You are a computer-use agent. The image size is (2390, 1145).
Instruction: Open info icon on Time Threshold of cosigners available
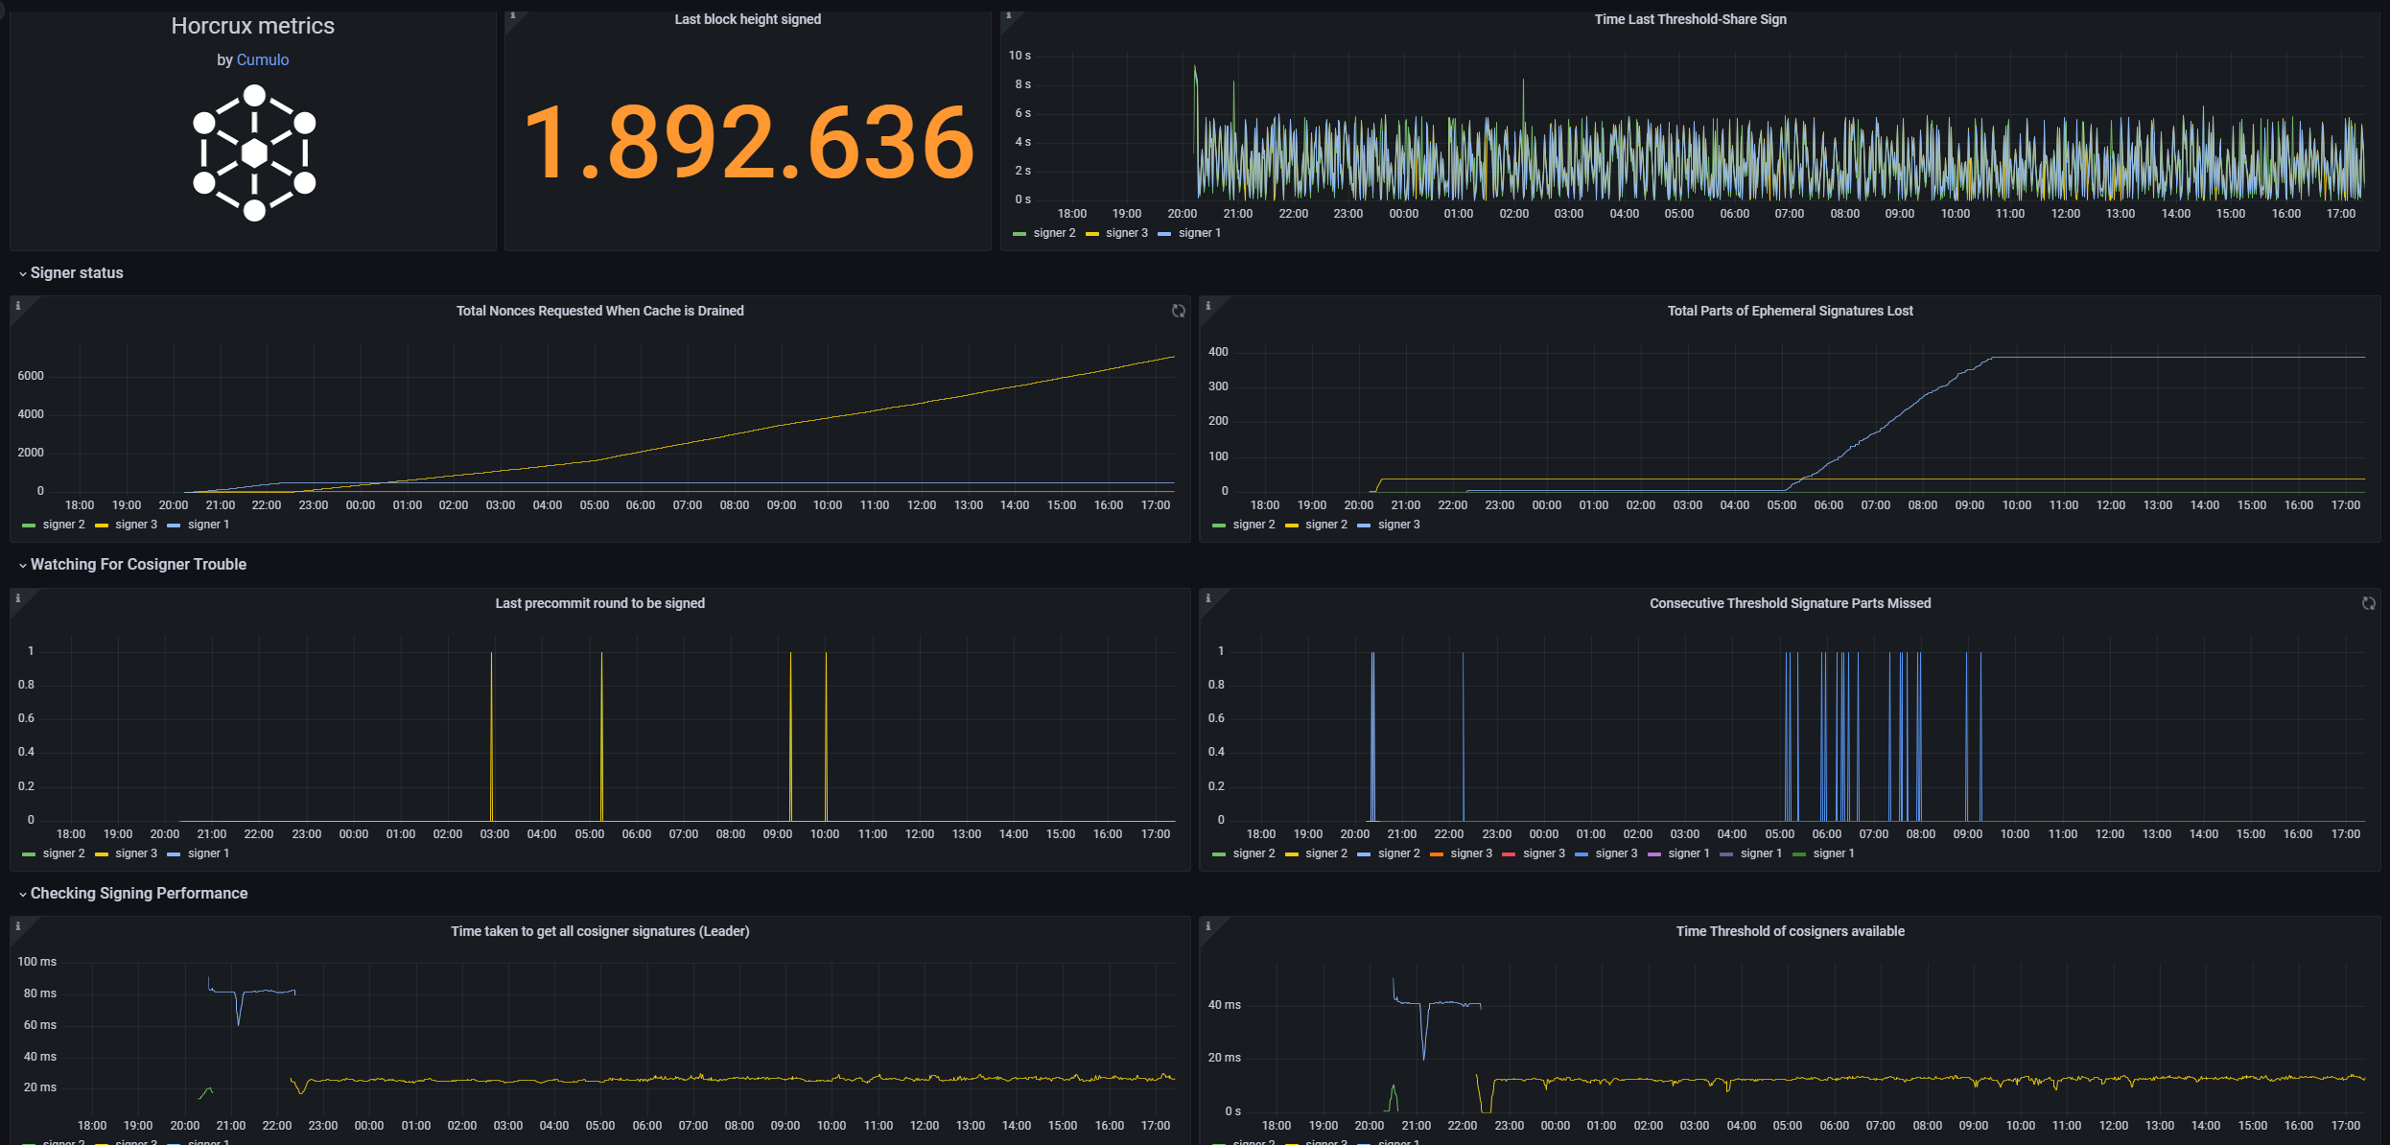(x=1208, y=926)
